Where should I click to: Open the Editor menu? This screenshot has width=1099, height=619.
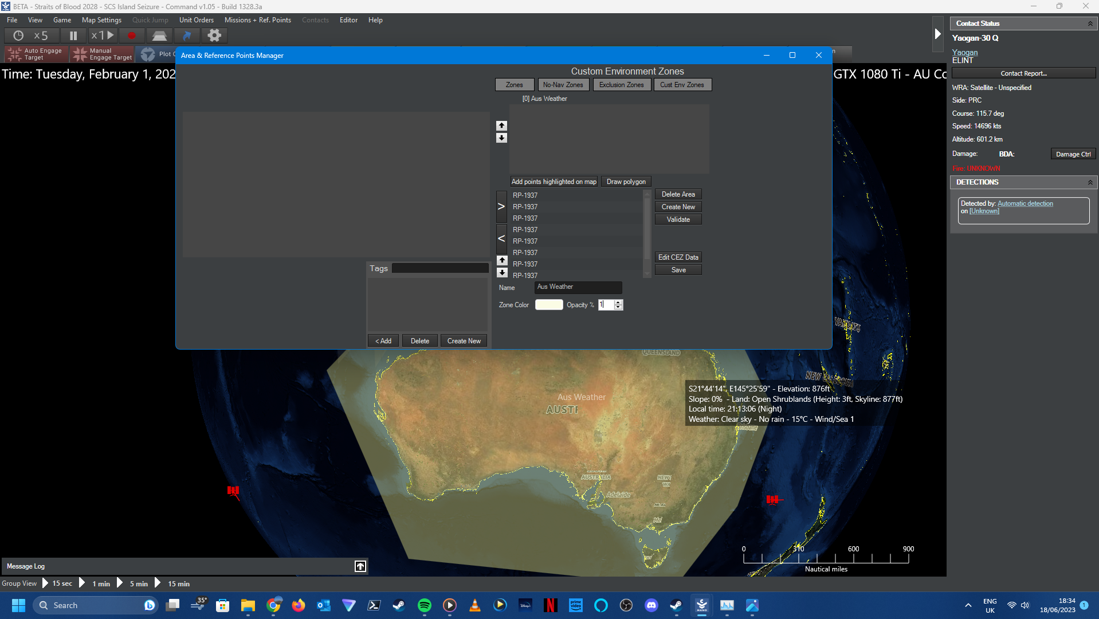coord(349,20)
